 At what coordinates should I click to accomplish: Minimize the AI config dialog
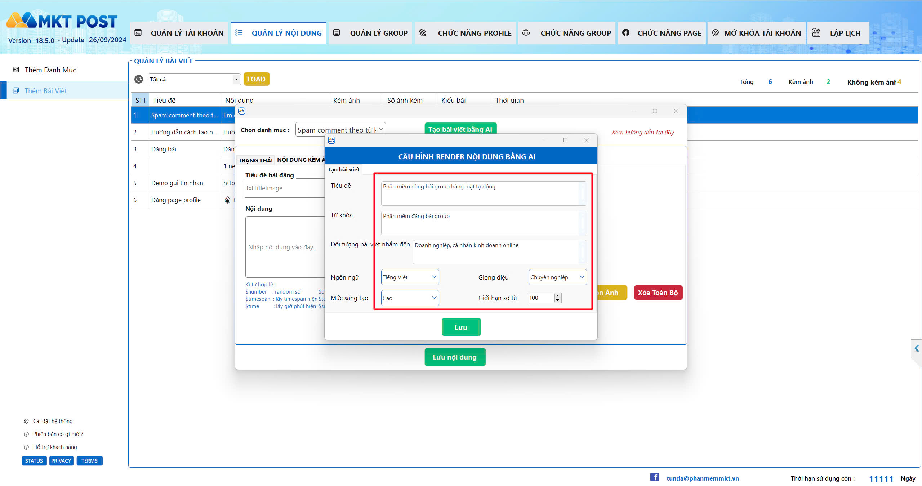click(x=544, y=140)
